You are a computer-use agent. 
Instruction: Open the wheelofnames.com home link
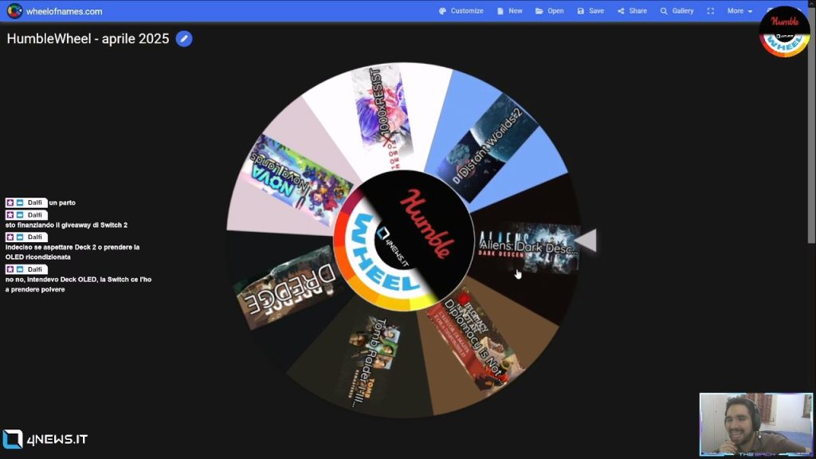tap(64, 11)
